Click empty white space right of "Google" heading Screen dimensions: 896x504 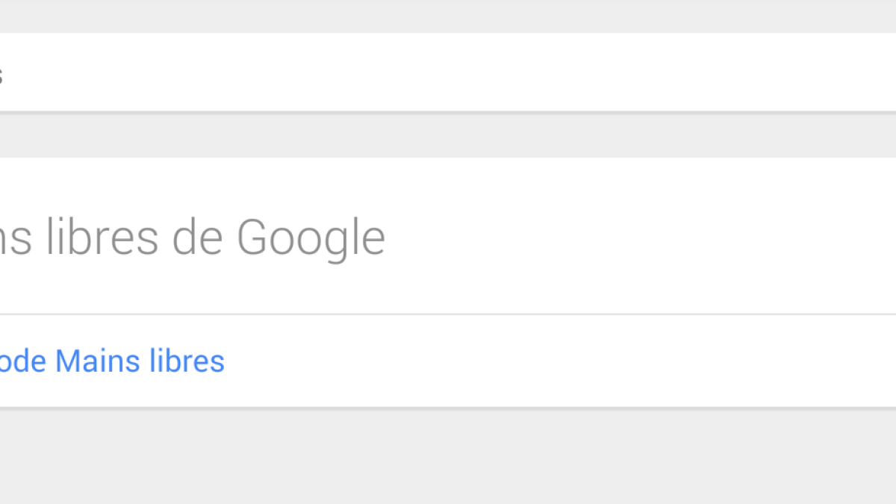pyautogui.click(x=635, y=237)
